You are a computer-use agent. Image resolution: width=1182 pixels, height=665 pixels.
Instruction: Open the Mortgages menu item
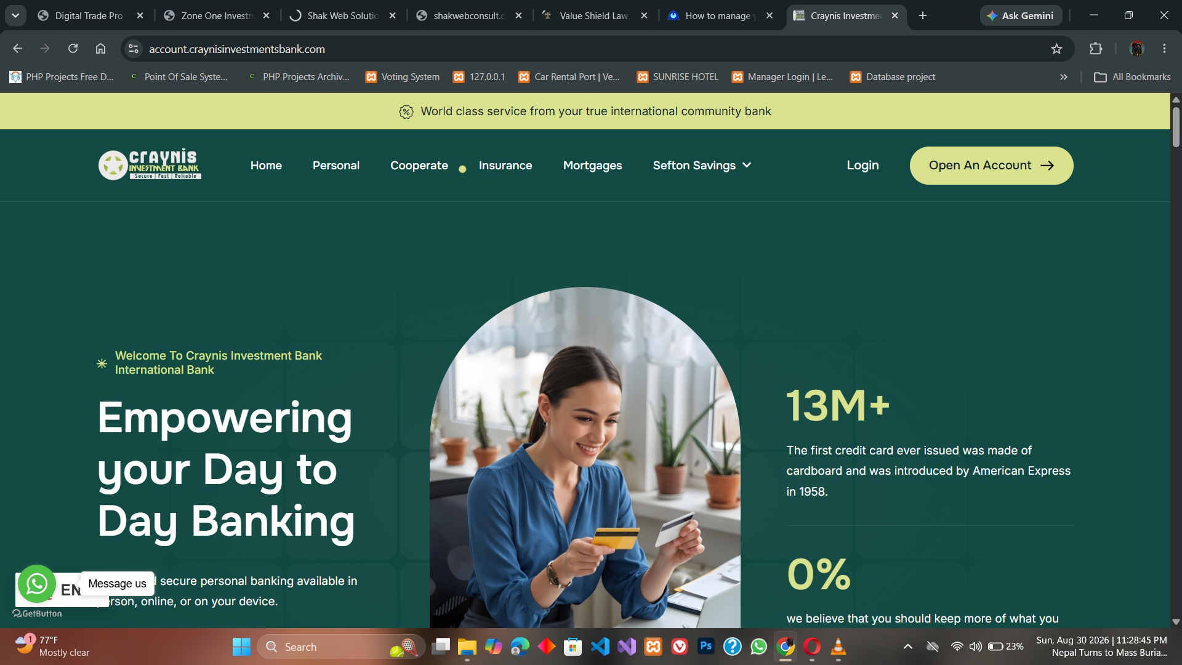(592, 165)
